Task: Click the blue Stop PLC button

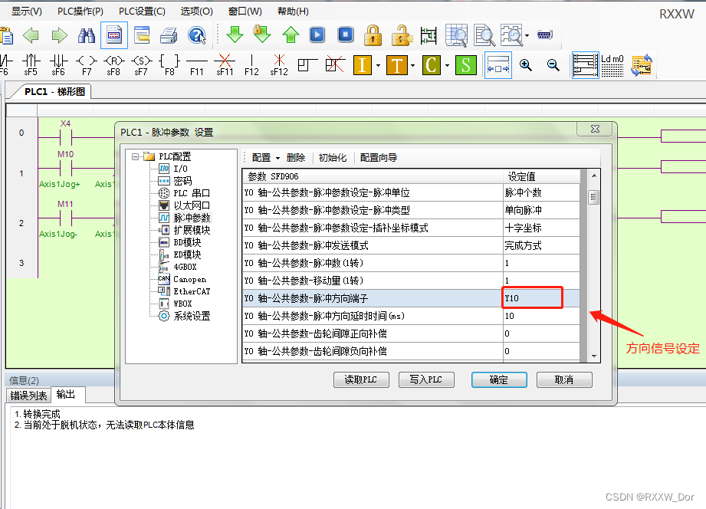Action: point(346,34)
